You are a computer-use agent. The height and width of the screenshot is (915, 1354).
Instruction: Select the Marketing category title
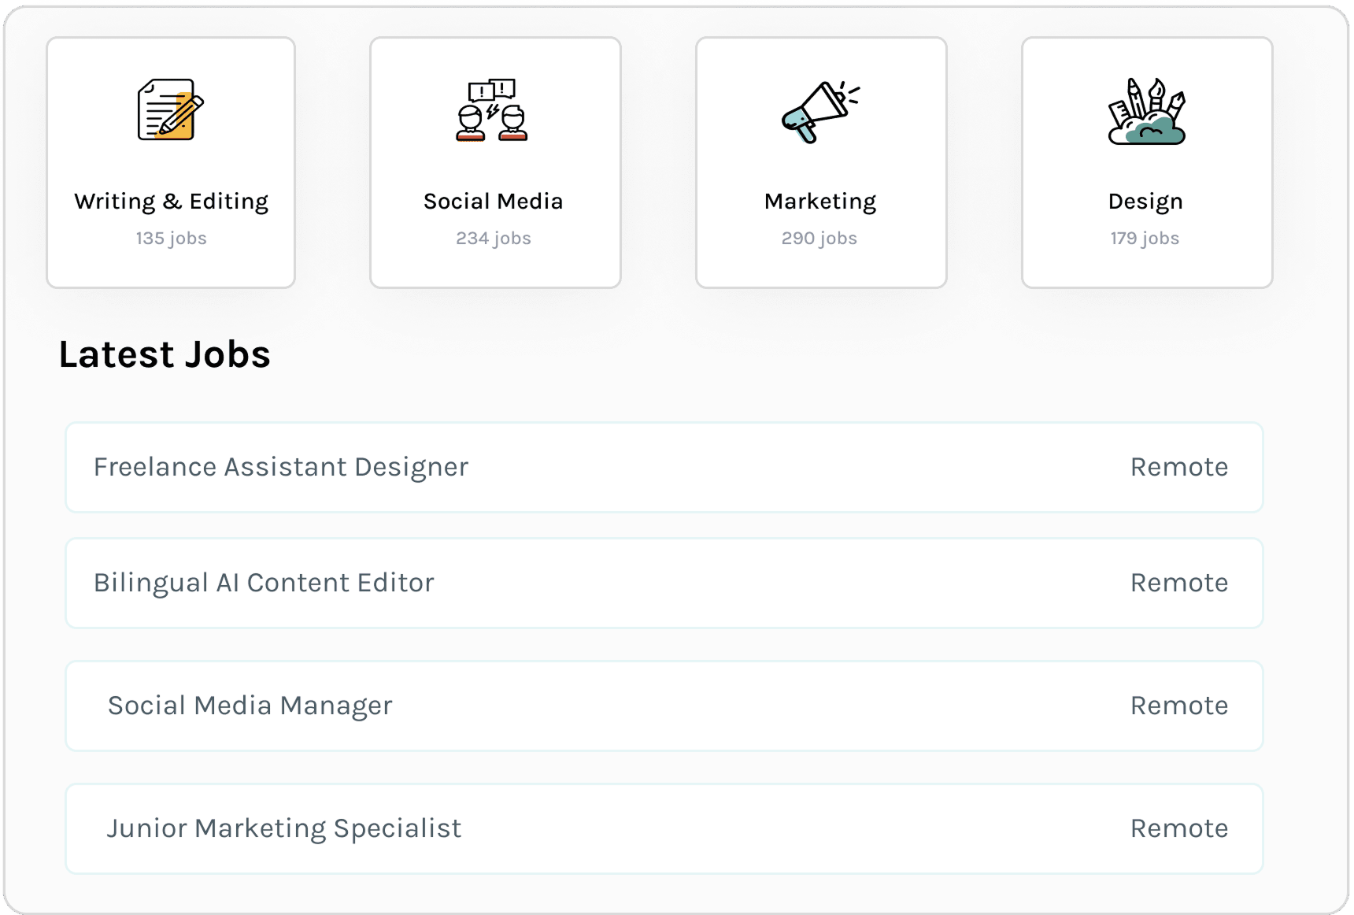coord(819,202)
